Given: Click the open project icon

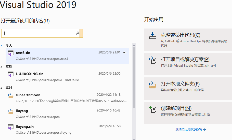Looking at the screenshot, I should coord(152,60).
